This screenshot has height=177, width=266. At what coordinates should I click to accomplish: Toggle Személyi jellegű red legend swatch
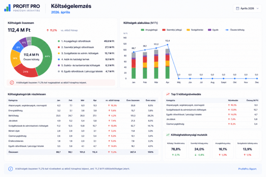pyautogui.click(x=164, y=30)
